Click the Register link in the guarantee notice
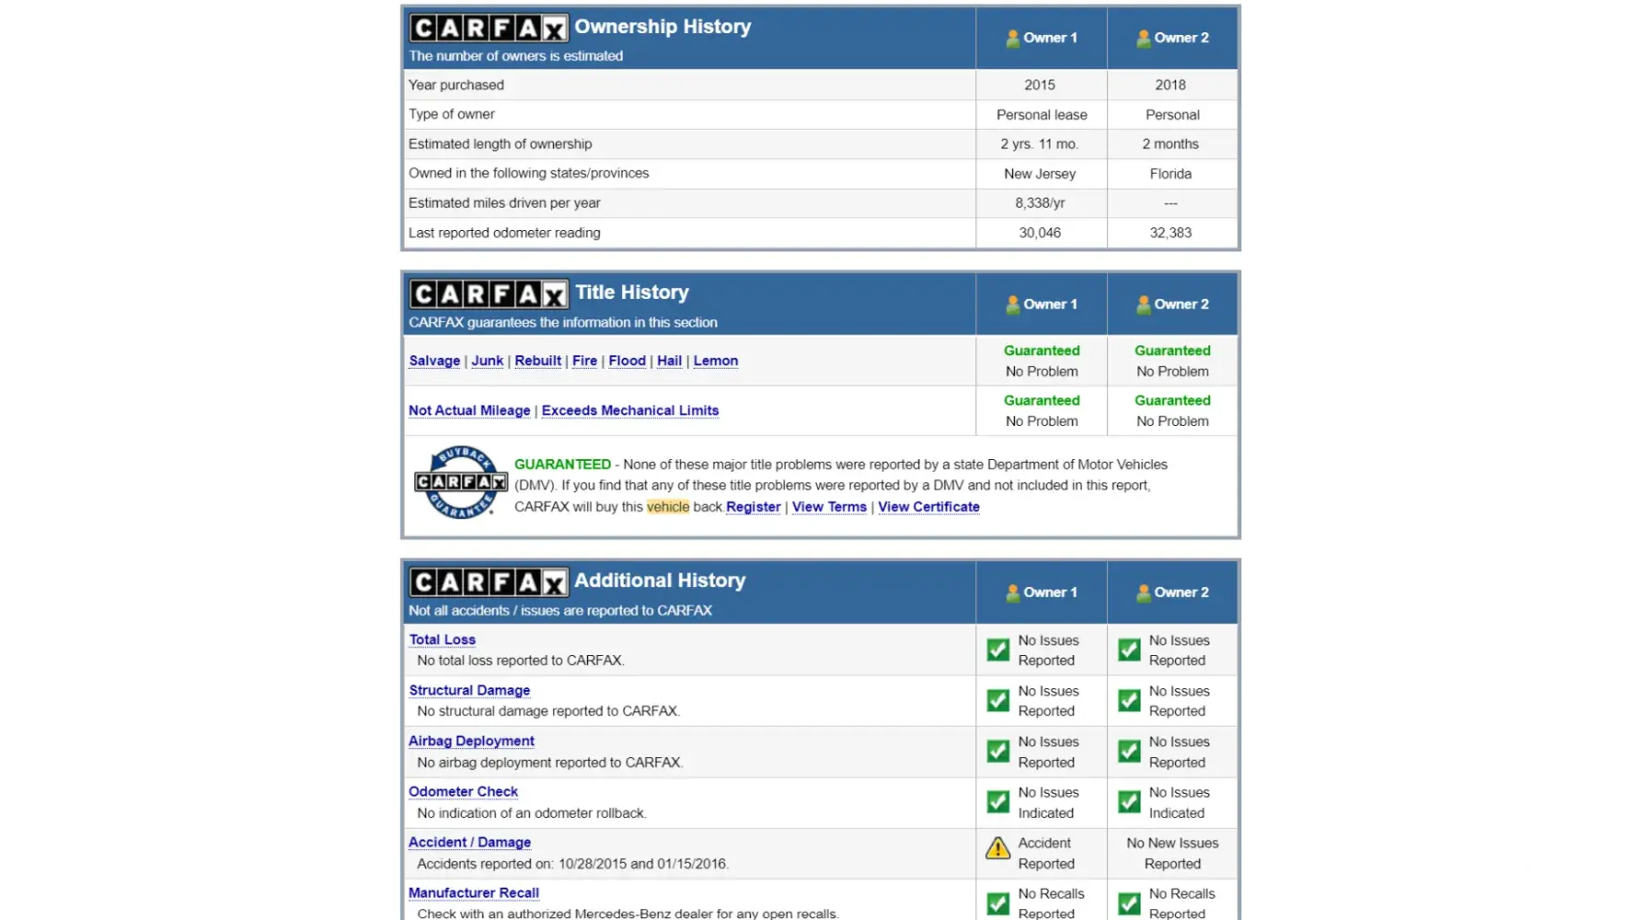This screenshot has height=920, width=1636. pyautogui.click(x=754, y=507)
